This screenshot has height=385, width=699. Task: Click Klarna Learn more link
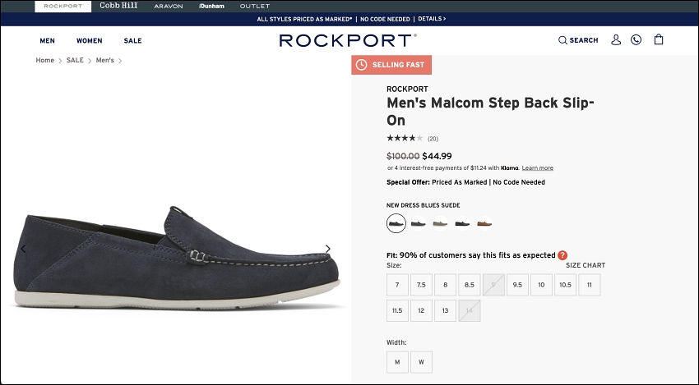tap(538, 167)
